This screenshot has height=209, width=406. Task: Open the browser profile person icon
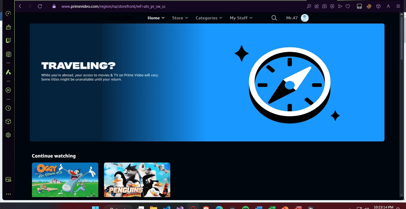[388, 6]
